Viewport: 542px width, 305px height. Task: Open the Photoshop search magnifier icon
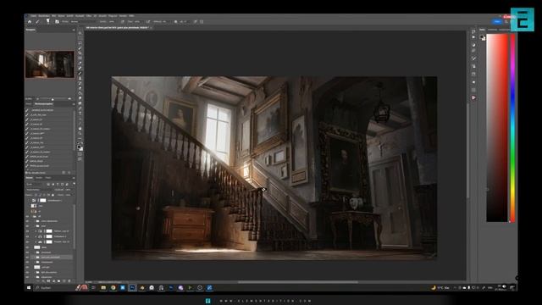506,21
